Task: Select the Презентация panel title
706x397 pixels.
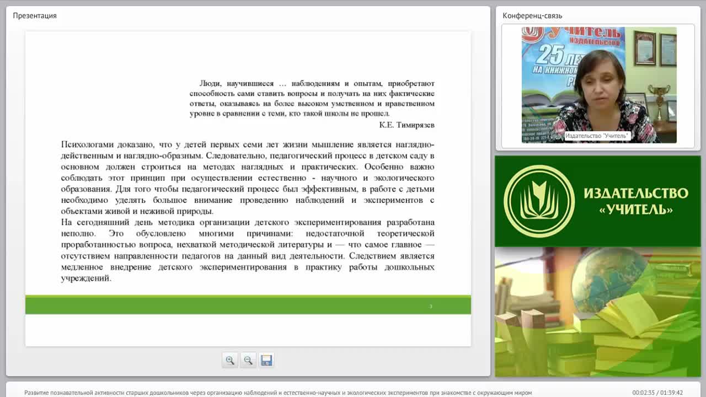Action: 35,15
